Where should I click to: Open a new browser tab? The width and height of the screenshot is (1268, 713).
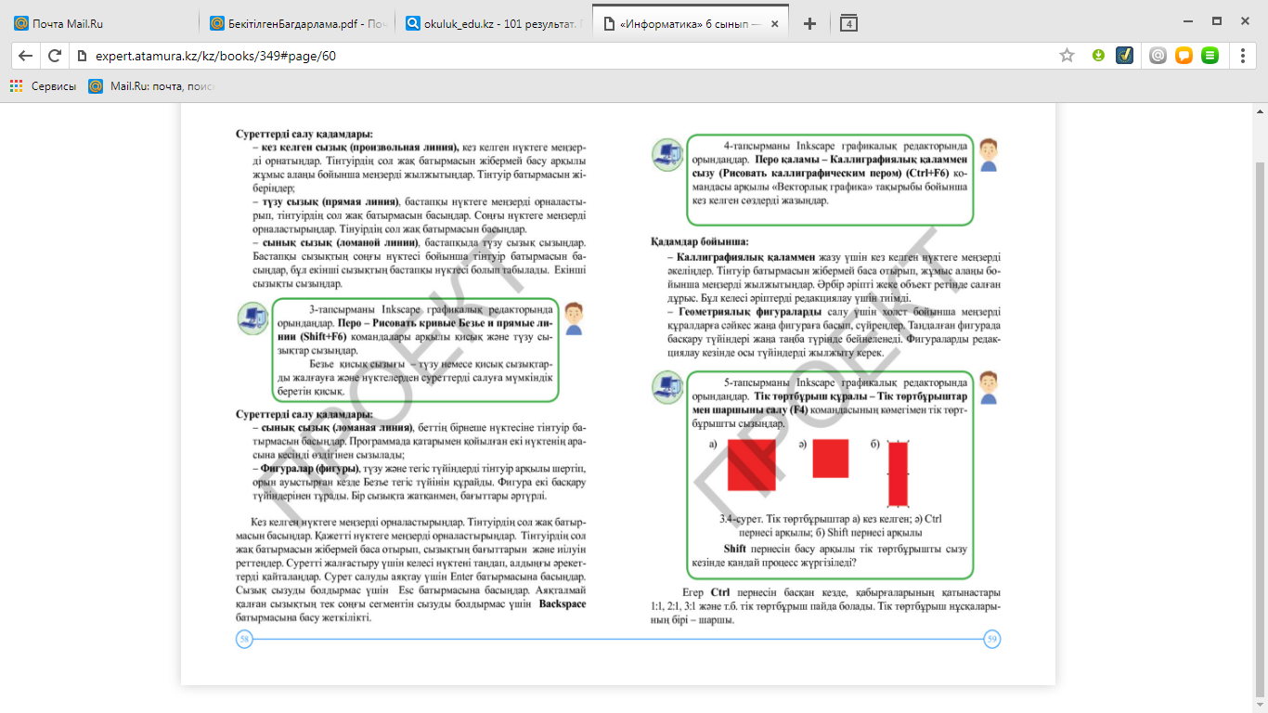point(809,23)
